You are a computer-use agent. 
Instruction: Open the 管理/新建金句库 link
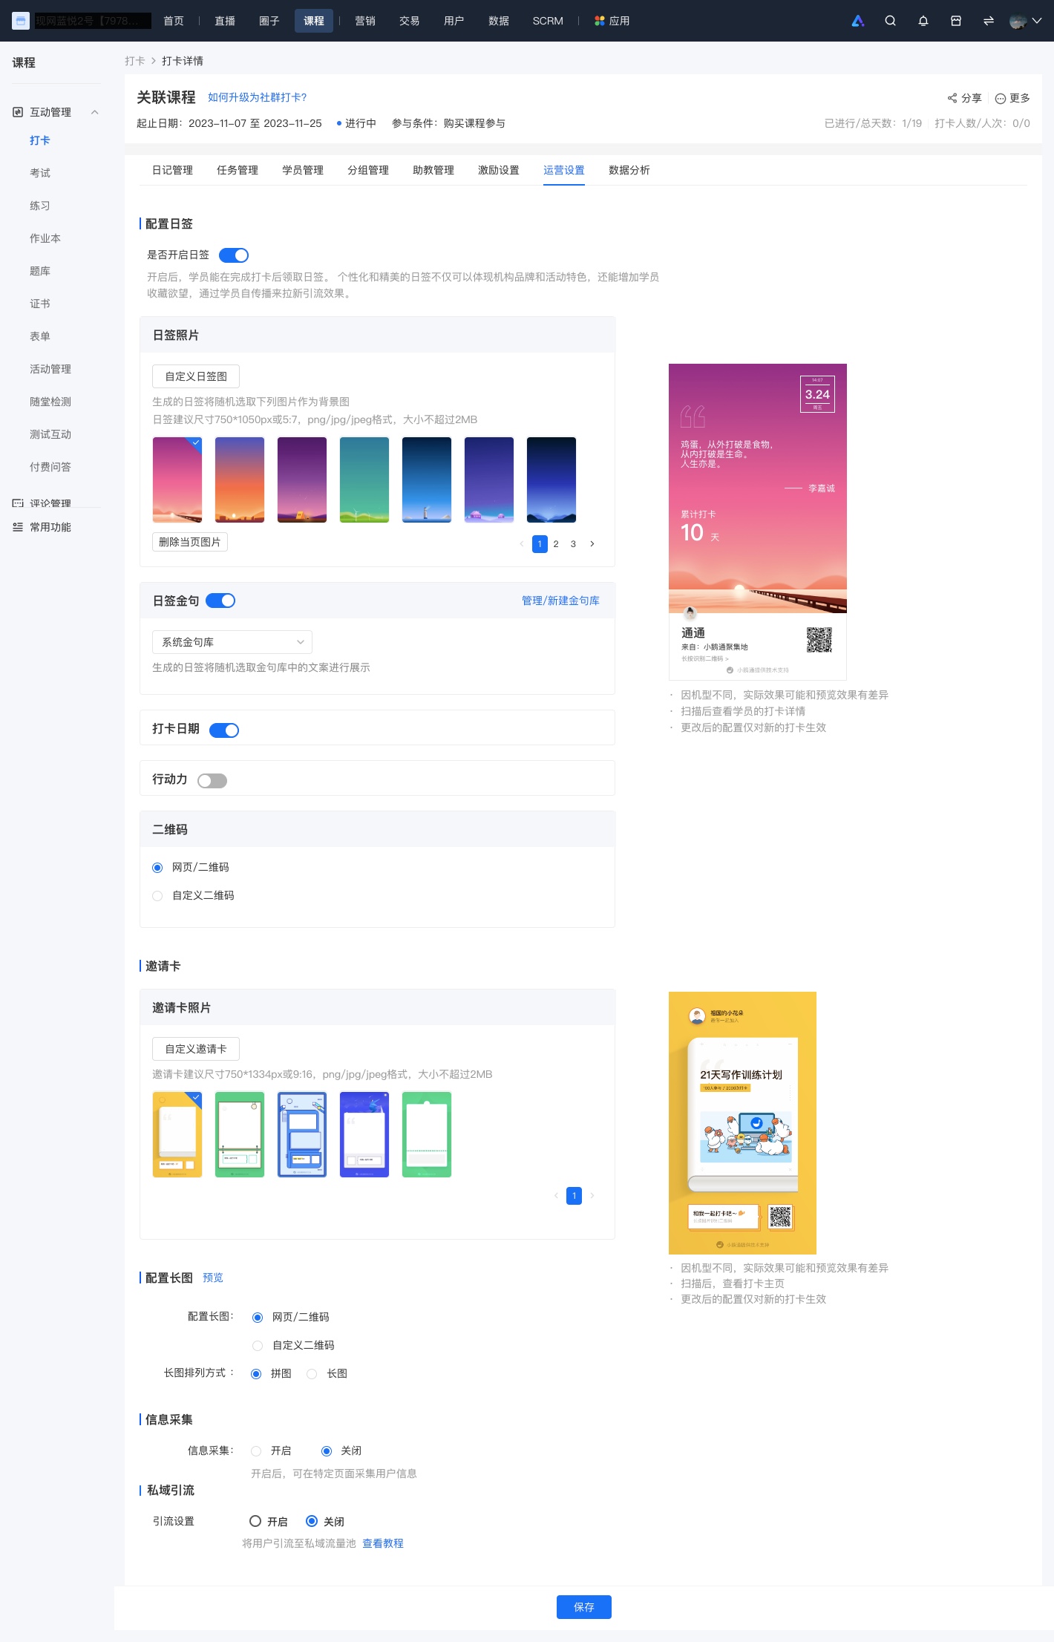pyautogui.click(x=560, y=601)
